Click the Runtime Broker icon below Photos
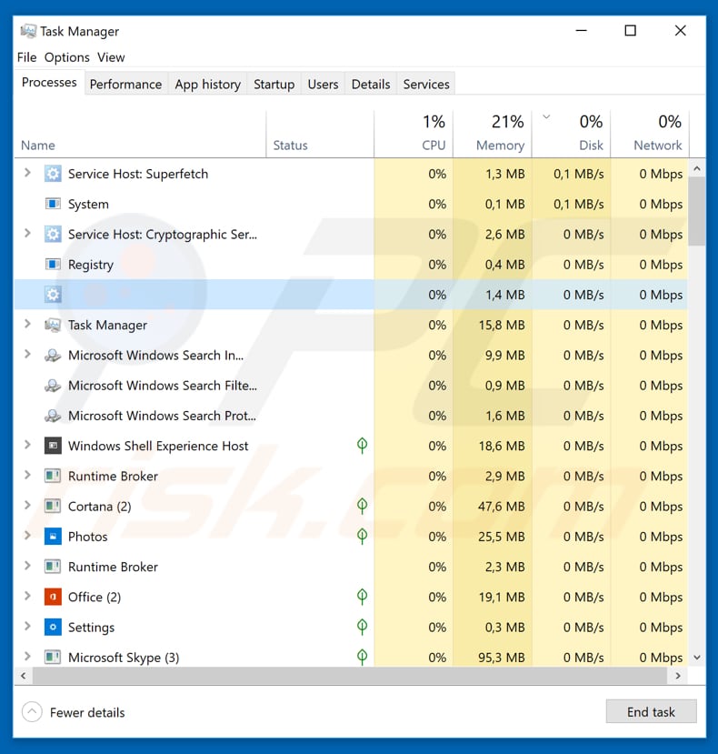This screenshot has width=718, height=754. [53, 567]
